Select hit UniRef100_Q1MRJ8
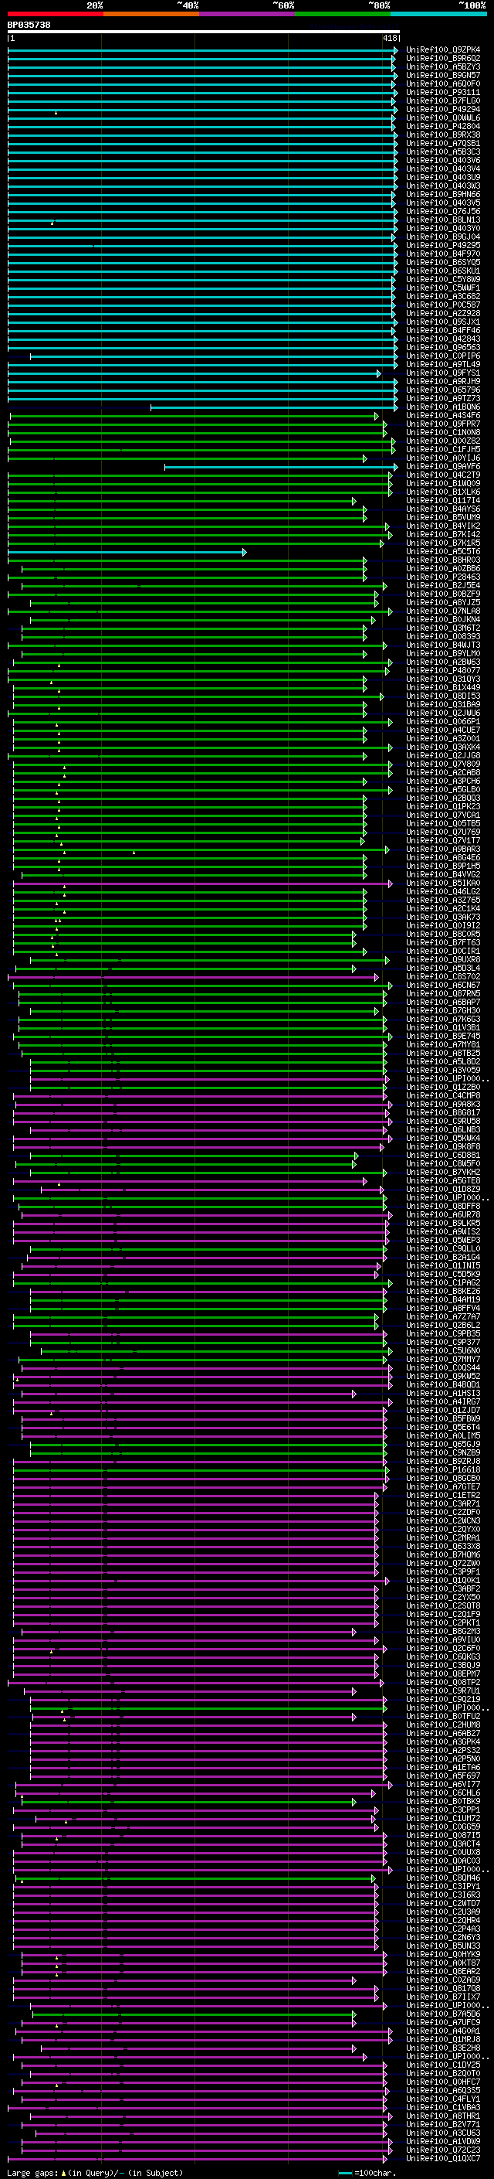 [x=443, y=2039]
